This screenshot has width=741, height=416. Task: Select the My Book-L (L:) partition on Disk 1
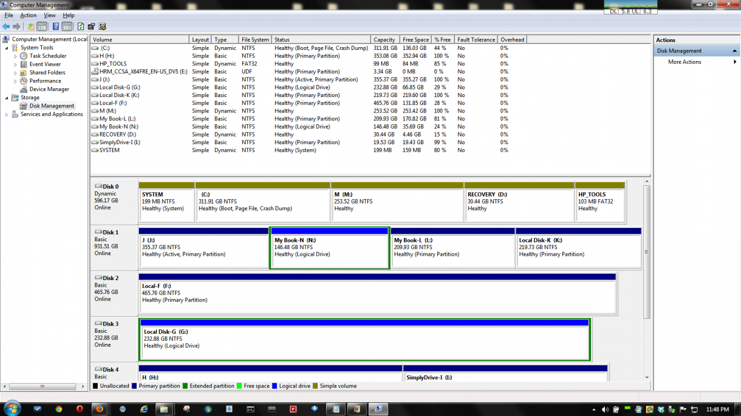pyautogui.click(x=453, y=247)
